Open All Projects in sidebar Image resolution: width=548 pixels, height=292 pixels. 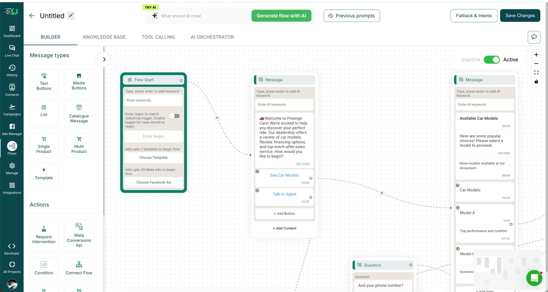coord(12,267)
